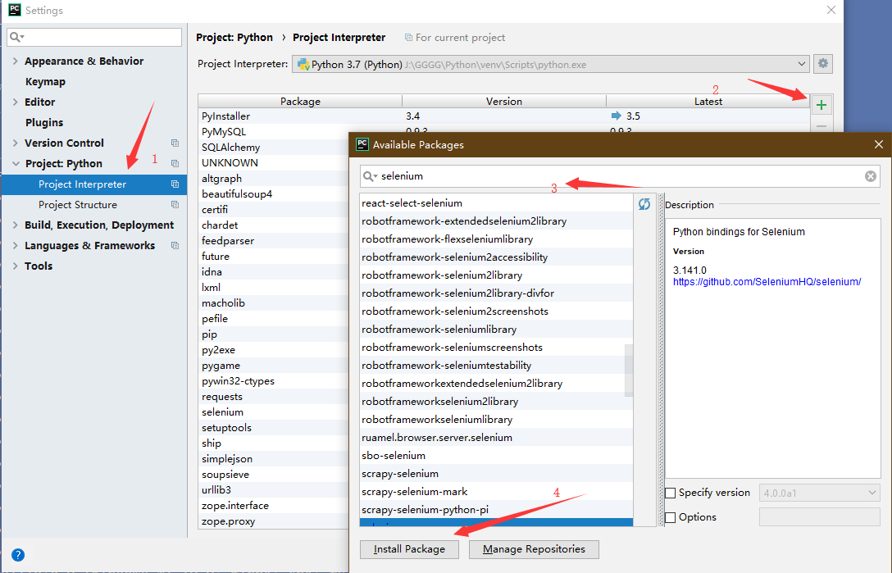892x573 pixels.
Task: Click the project-scope icon beside Languages & Frameworks
Action: tap(175, 245)
